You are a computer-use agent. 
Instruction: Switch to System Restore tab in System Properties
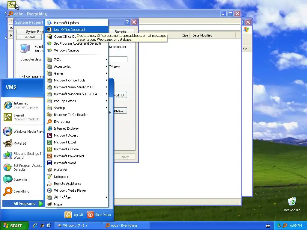tap(31, 32)
